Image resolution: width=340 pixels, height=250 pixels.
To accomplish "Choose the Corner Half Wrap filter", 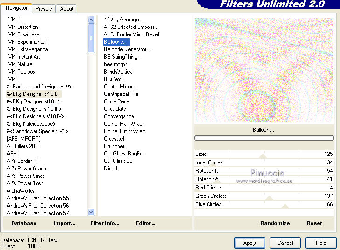I will click(x=123, y=124).
